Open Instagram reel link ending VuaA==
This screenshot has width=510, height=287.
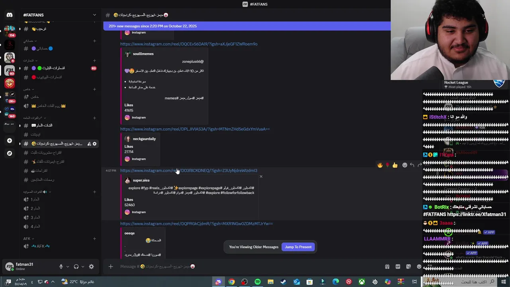[x=195, y=129]
